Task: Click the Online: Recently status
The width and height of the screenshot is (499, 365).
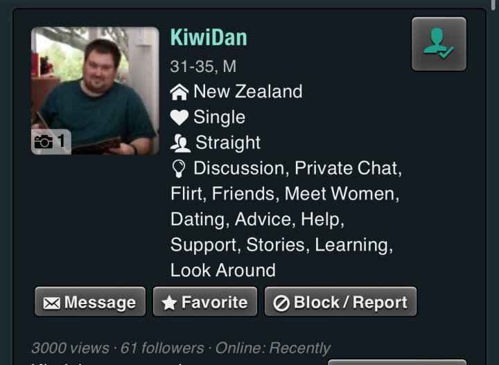Action: click(x=273, y=348)
